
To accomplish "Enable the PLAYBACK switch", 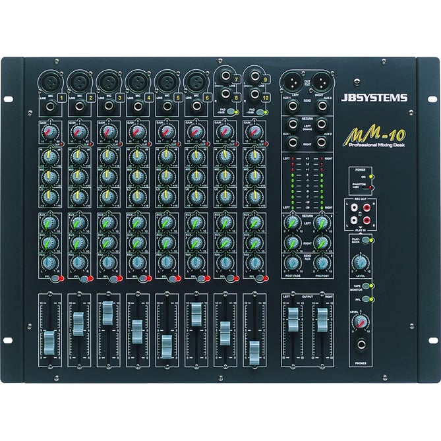I will [x=364, y=241].
